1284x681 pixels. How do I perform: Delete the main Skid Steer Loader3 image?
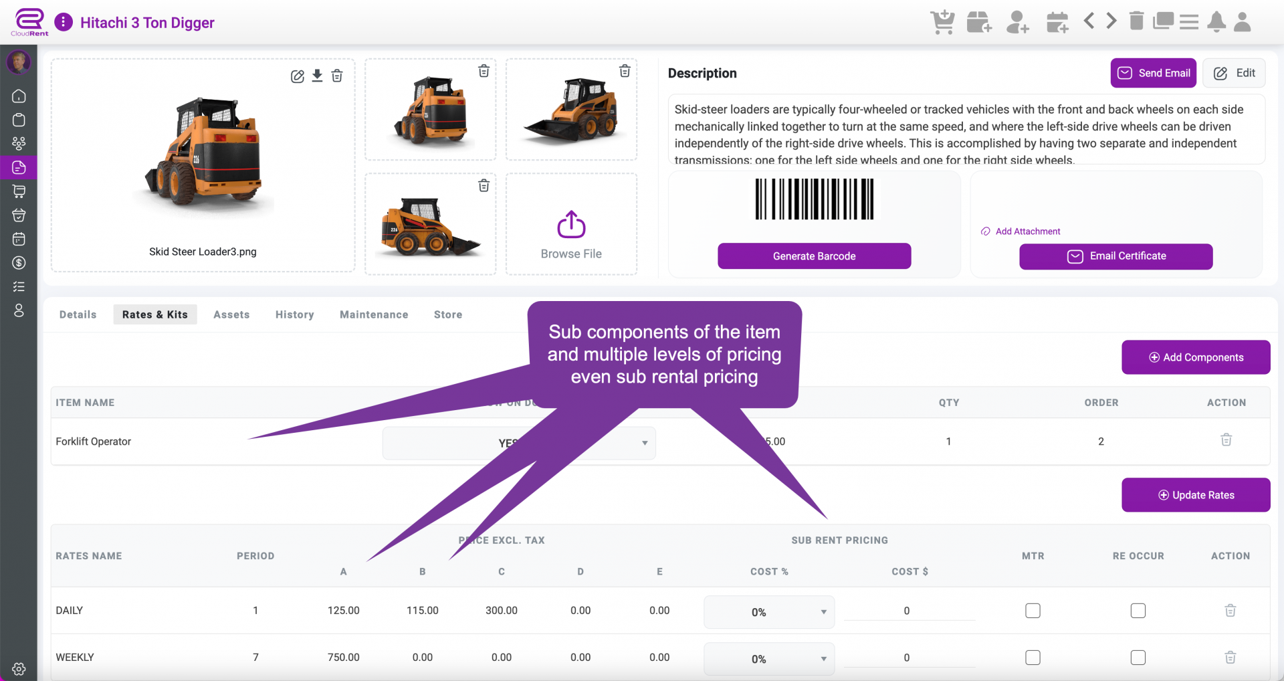pos(337,76)
